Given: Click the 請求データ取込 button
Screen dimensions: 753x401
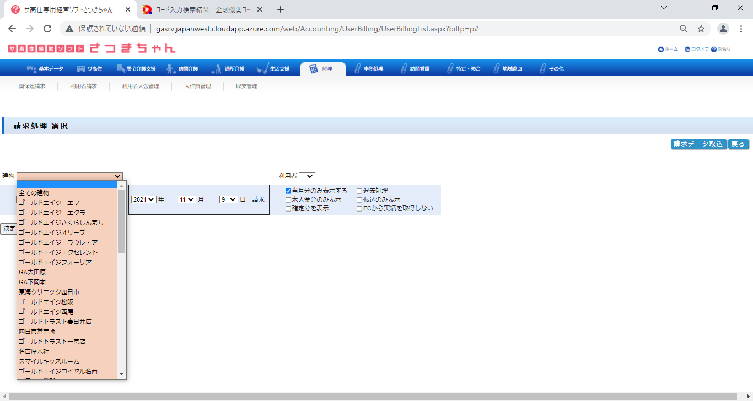Looking at the screenshot, I should (698, 144).
